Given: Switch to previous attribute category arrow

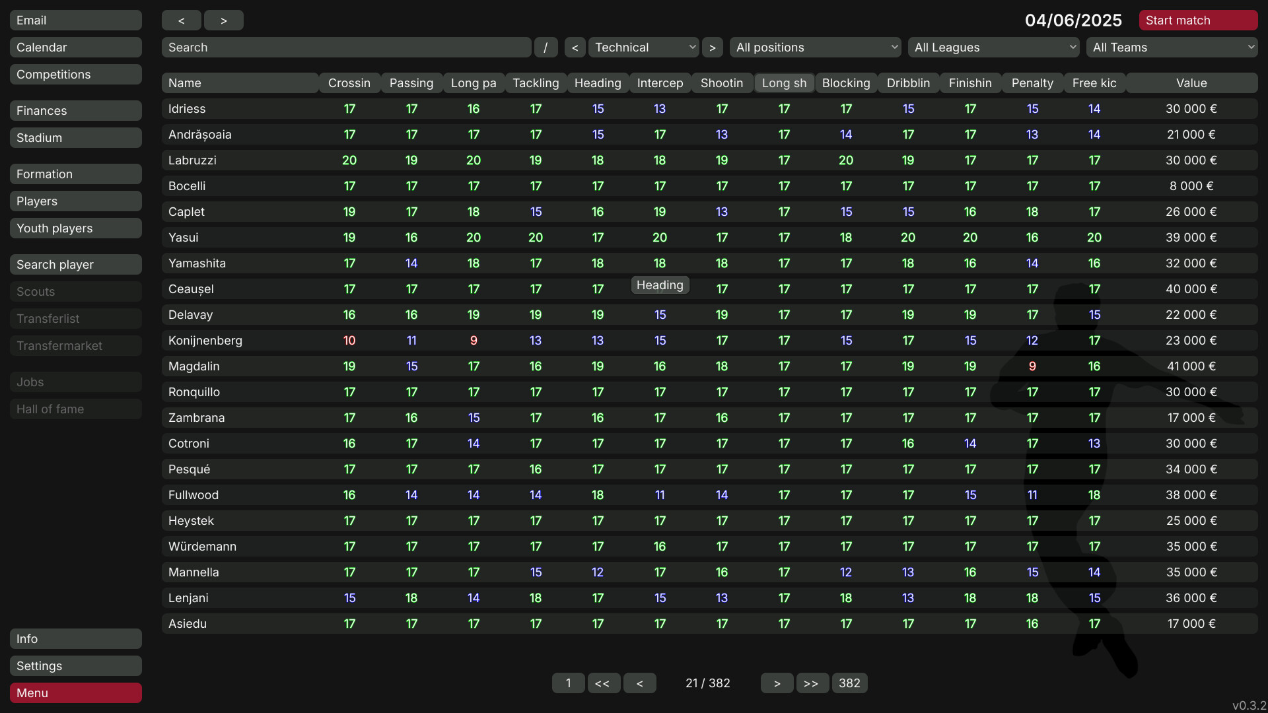Looking at the screenshot, I should (x=575, y=48).
